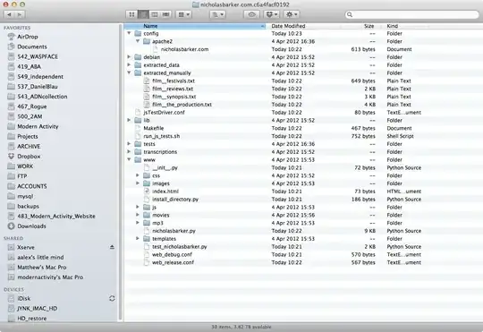Expand the images folder

pyautogui.click(x=138, y=183)
